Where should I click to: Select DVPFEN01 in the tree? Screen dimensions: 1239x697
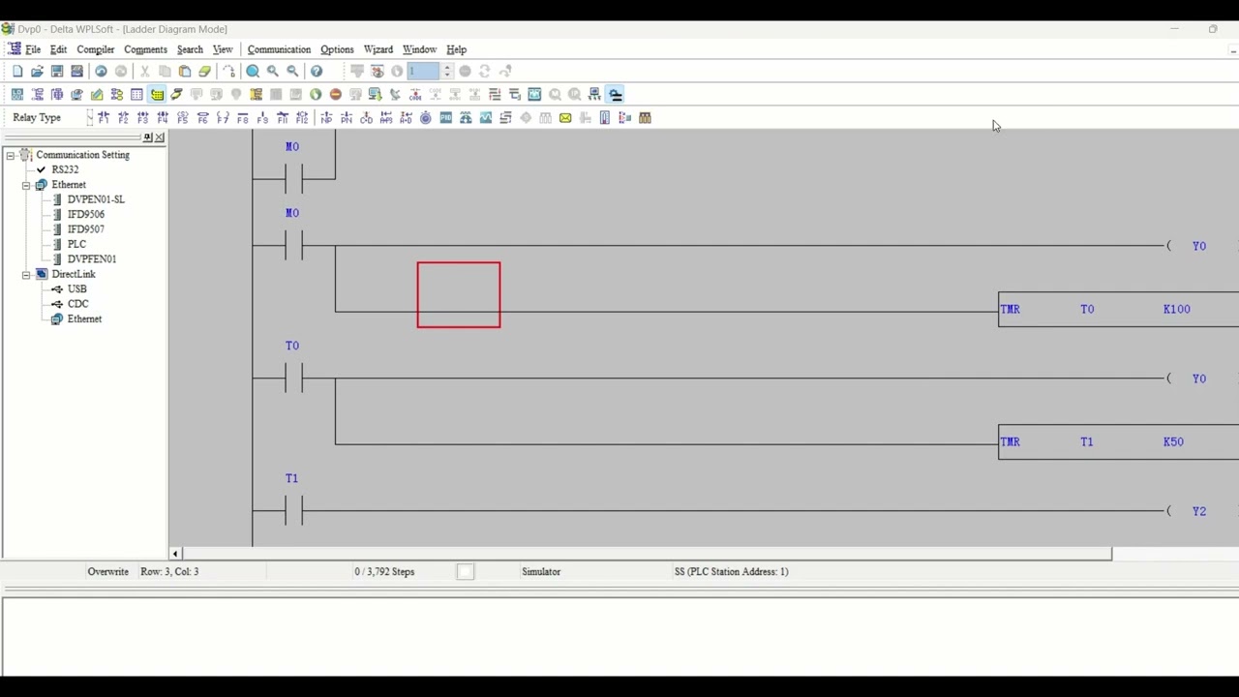(92, 259)
